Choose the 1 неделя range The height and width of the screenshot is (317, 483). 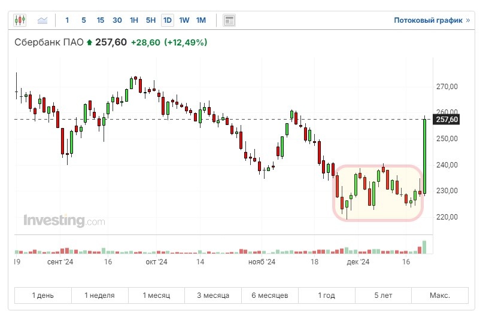point(99,295)
